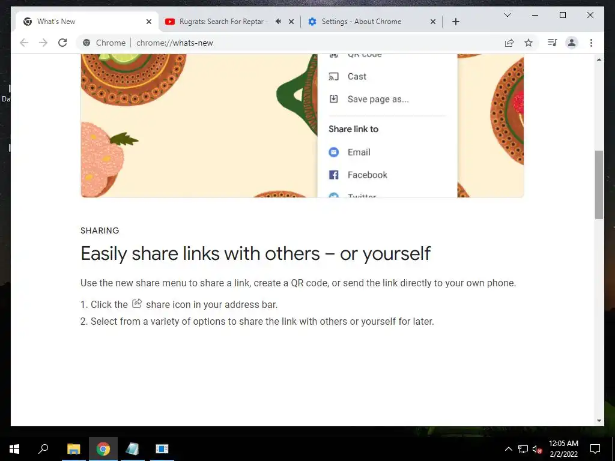The image size is (615, 461).
Task: Close the What's New tab
Action: [149, 22]
